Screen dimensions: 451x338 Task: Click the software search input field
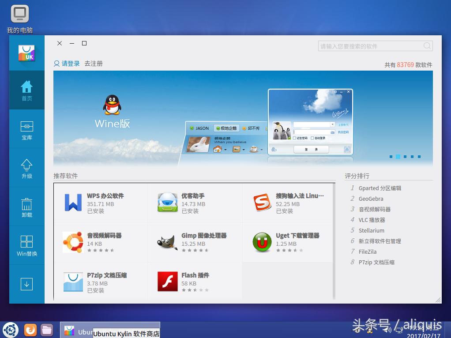(371, 46)
